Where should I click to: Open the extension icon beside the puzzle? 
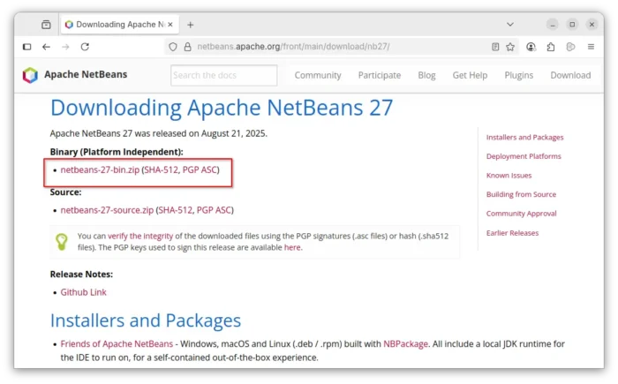[570, 47]
